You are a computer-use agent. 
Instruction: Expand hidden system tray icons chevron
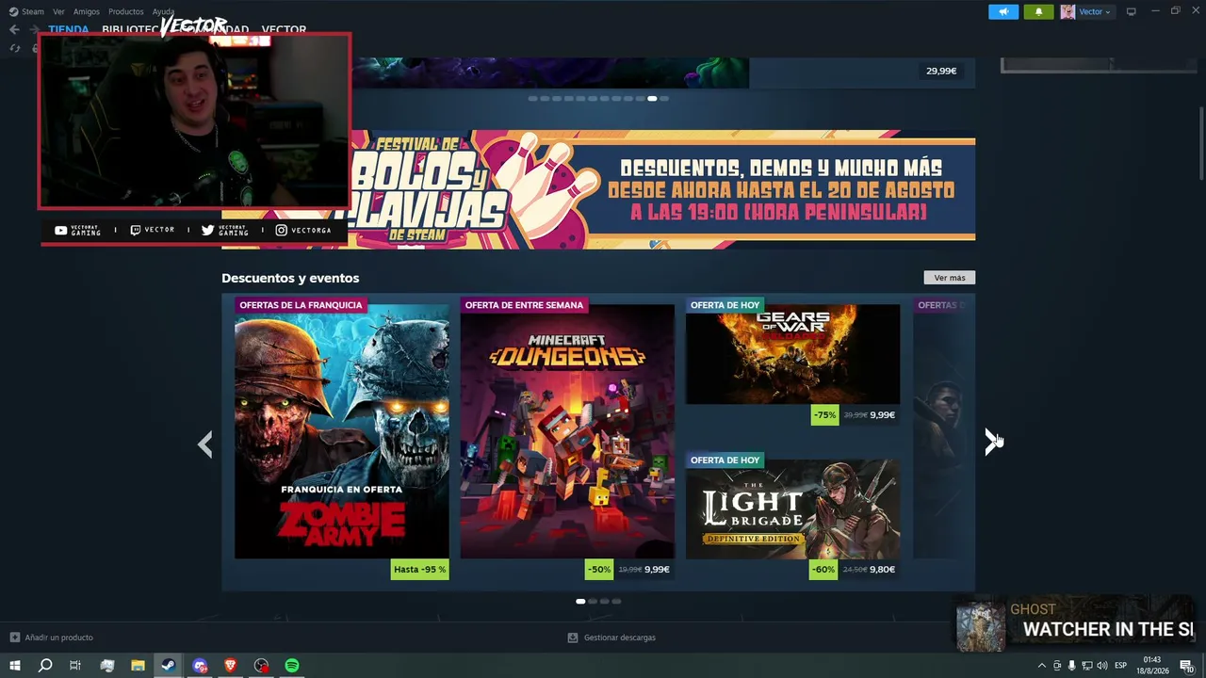point(1041,666)
